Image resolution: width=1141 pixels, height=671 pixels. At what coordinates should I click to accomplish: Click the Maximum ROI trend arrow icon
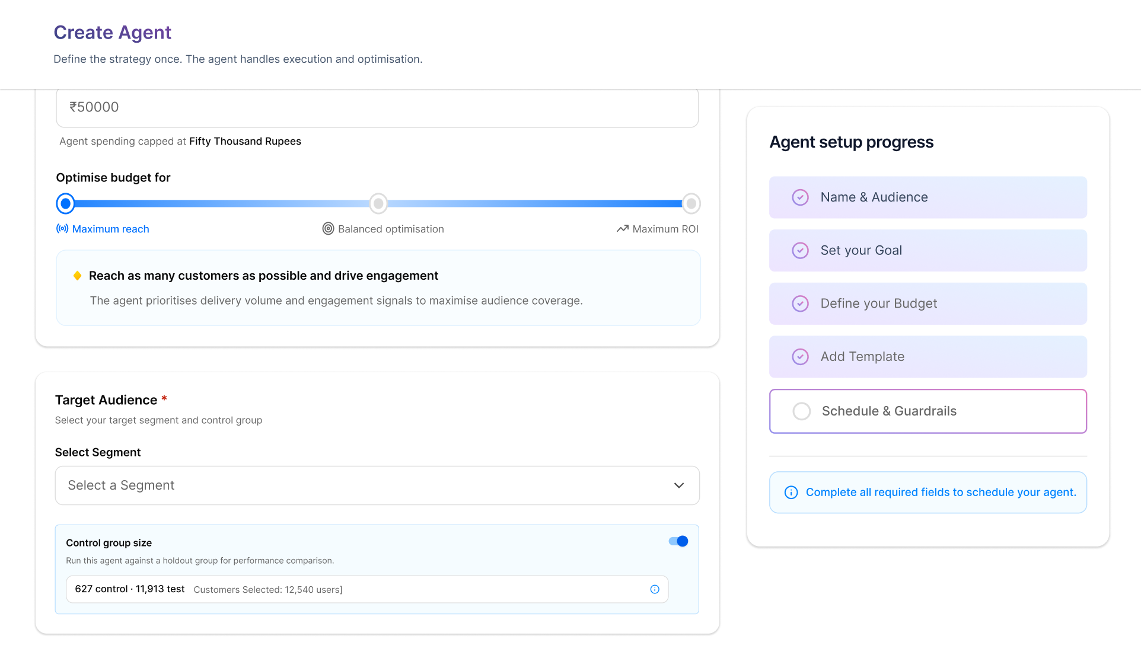622,229
